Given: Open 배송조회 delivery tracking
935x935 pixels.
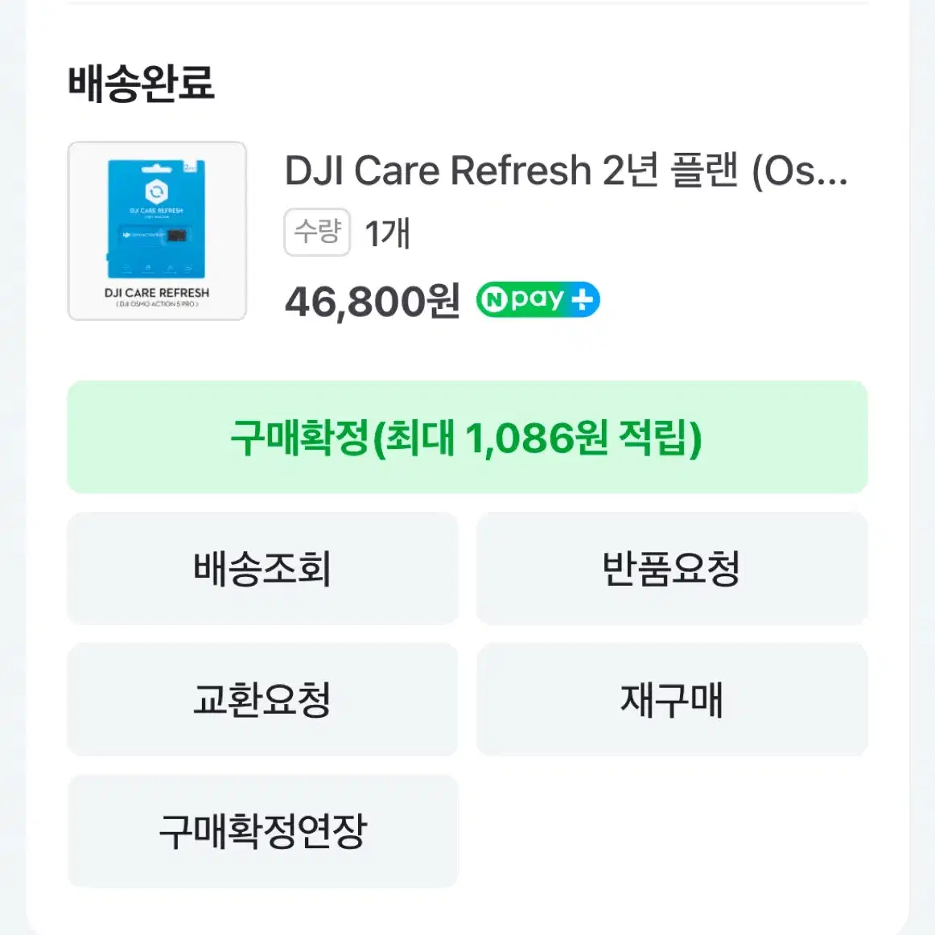Looking at the screenshot, I should tap(262, 568).
